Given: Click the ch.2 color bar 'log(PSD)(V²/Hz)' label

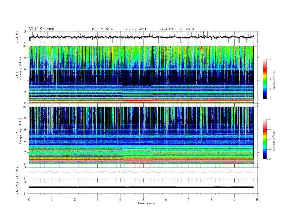Looking at the screenshot, I should coord(274,141).
